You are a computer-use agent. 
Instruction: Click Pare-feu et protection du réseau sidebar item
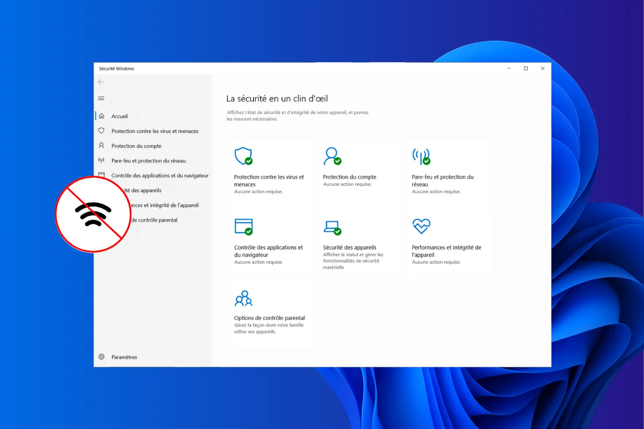coord(148,160)
